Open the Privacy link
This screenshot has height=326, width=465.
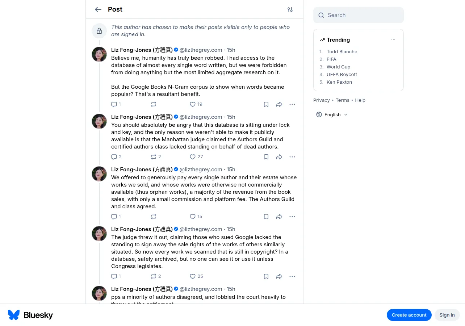tap(322, 100)
